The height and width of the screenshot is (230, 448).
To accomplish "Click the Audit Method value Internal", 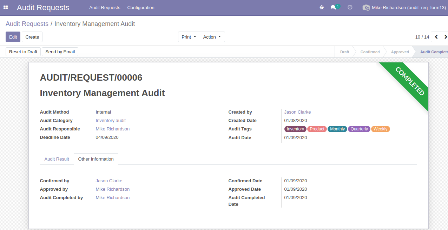I will 103,112.
